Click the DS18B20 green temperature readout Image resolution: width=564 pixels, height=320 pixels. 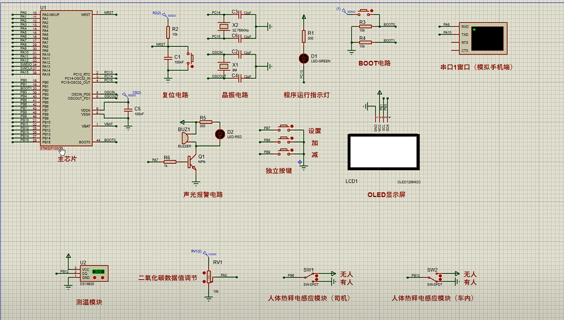(x=98, y=271)
